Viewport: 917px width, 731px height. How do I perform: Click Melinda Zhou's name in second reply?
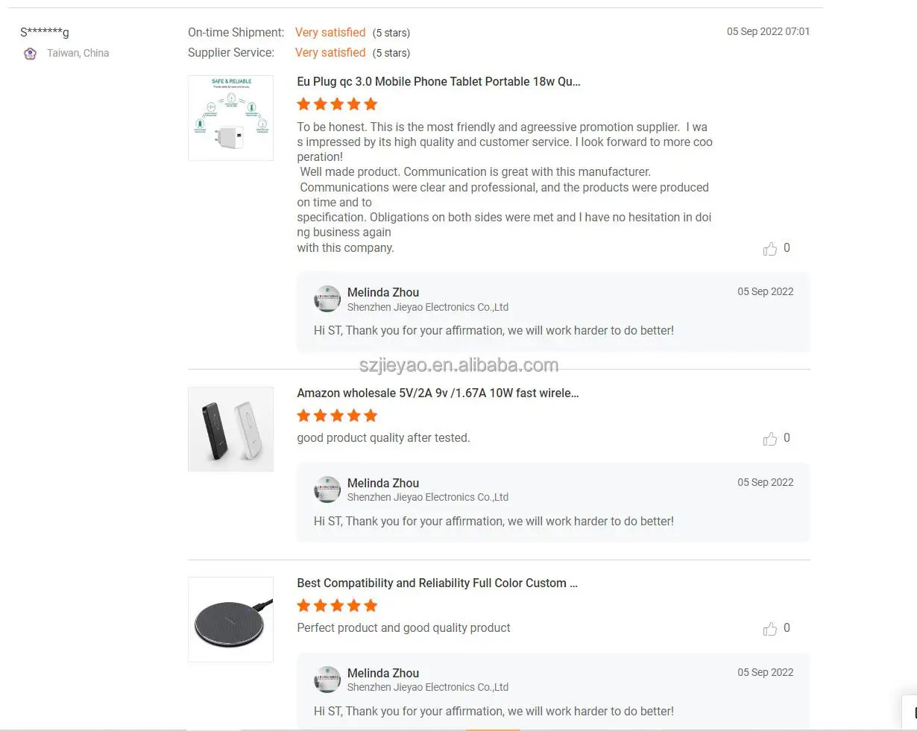[383, 483]
